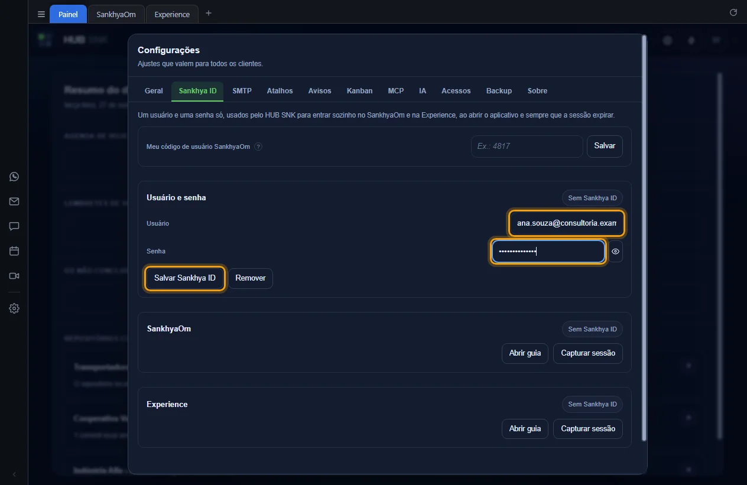The image size is (747, 485).
Task: Click the Salvar button next to user code
Action: click(605, 146)
